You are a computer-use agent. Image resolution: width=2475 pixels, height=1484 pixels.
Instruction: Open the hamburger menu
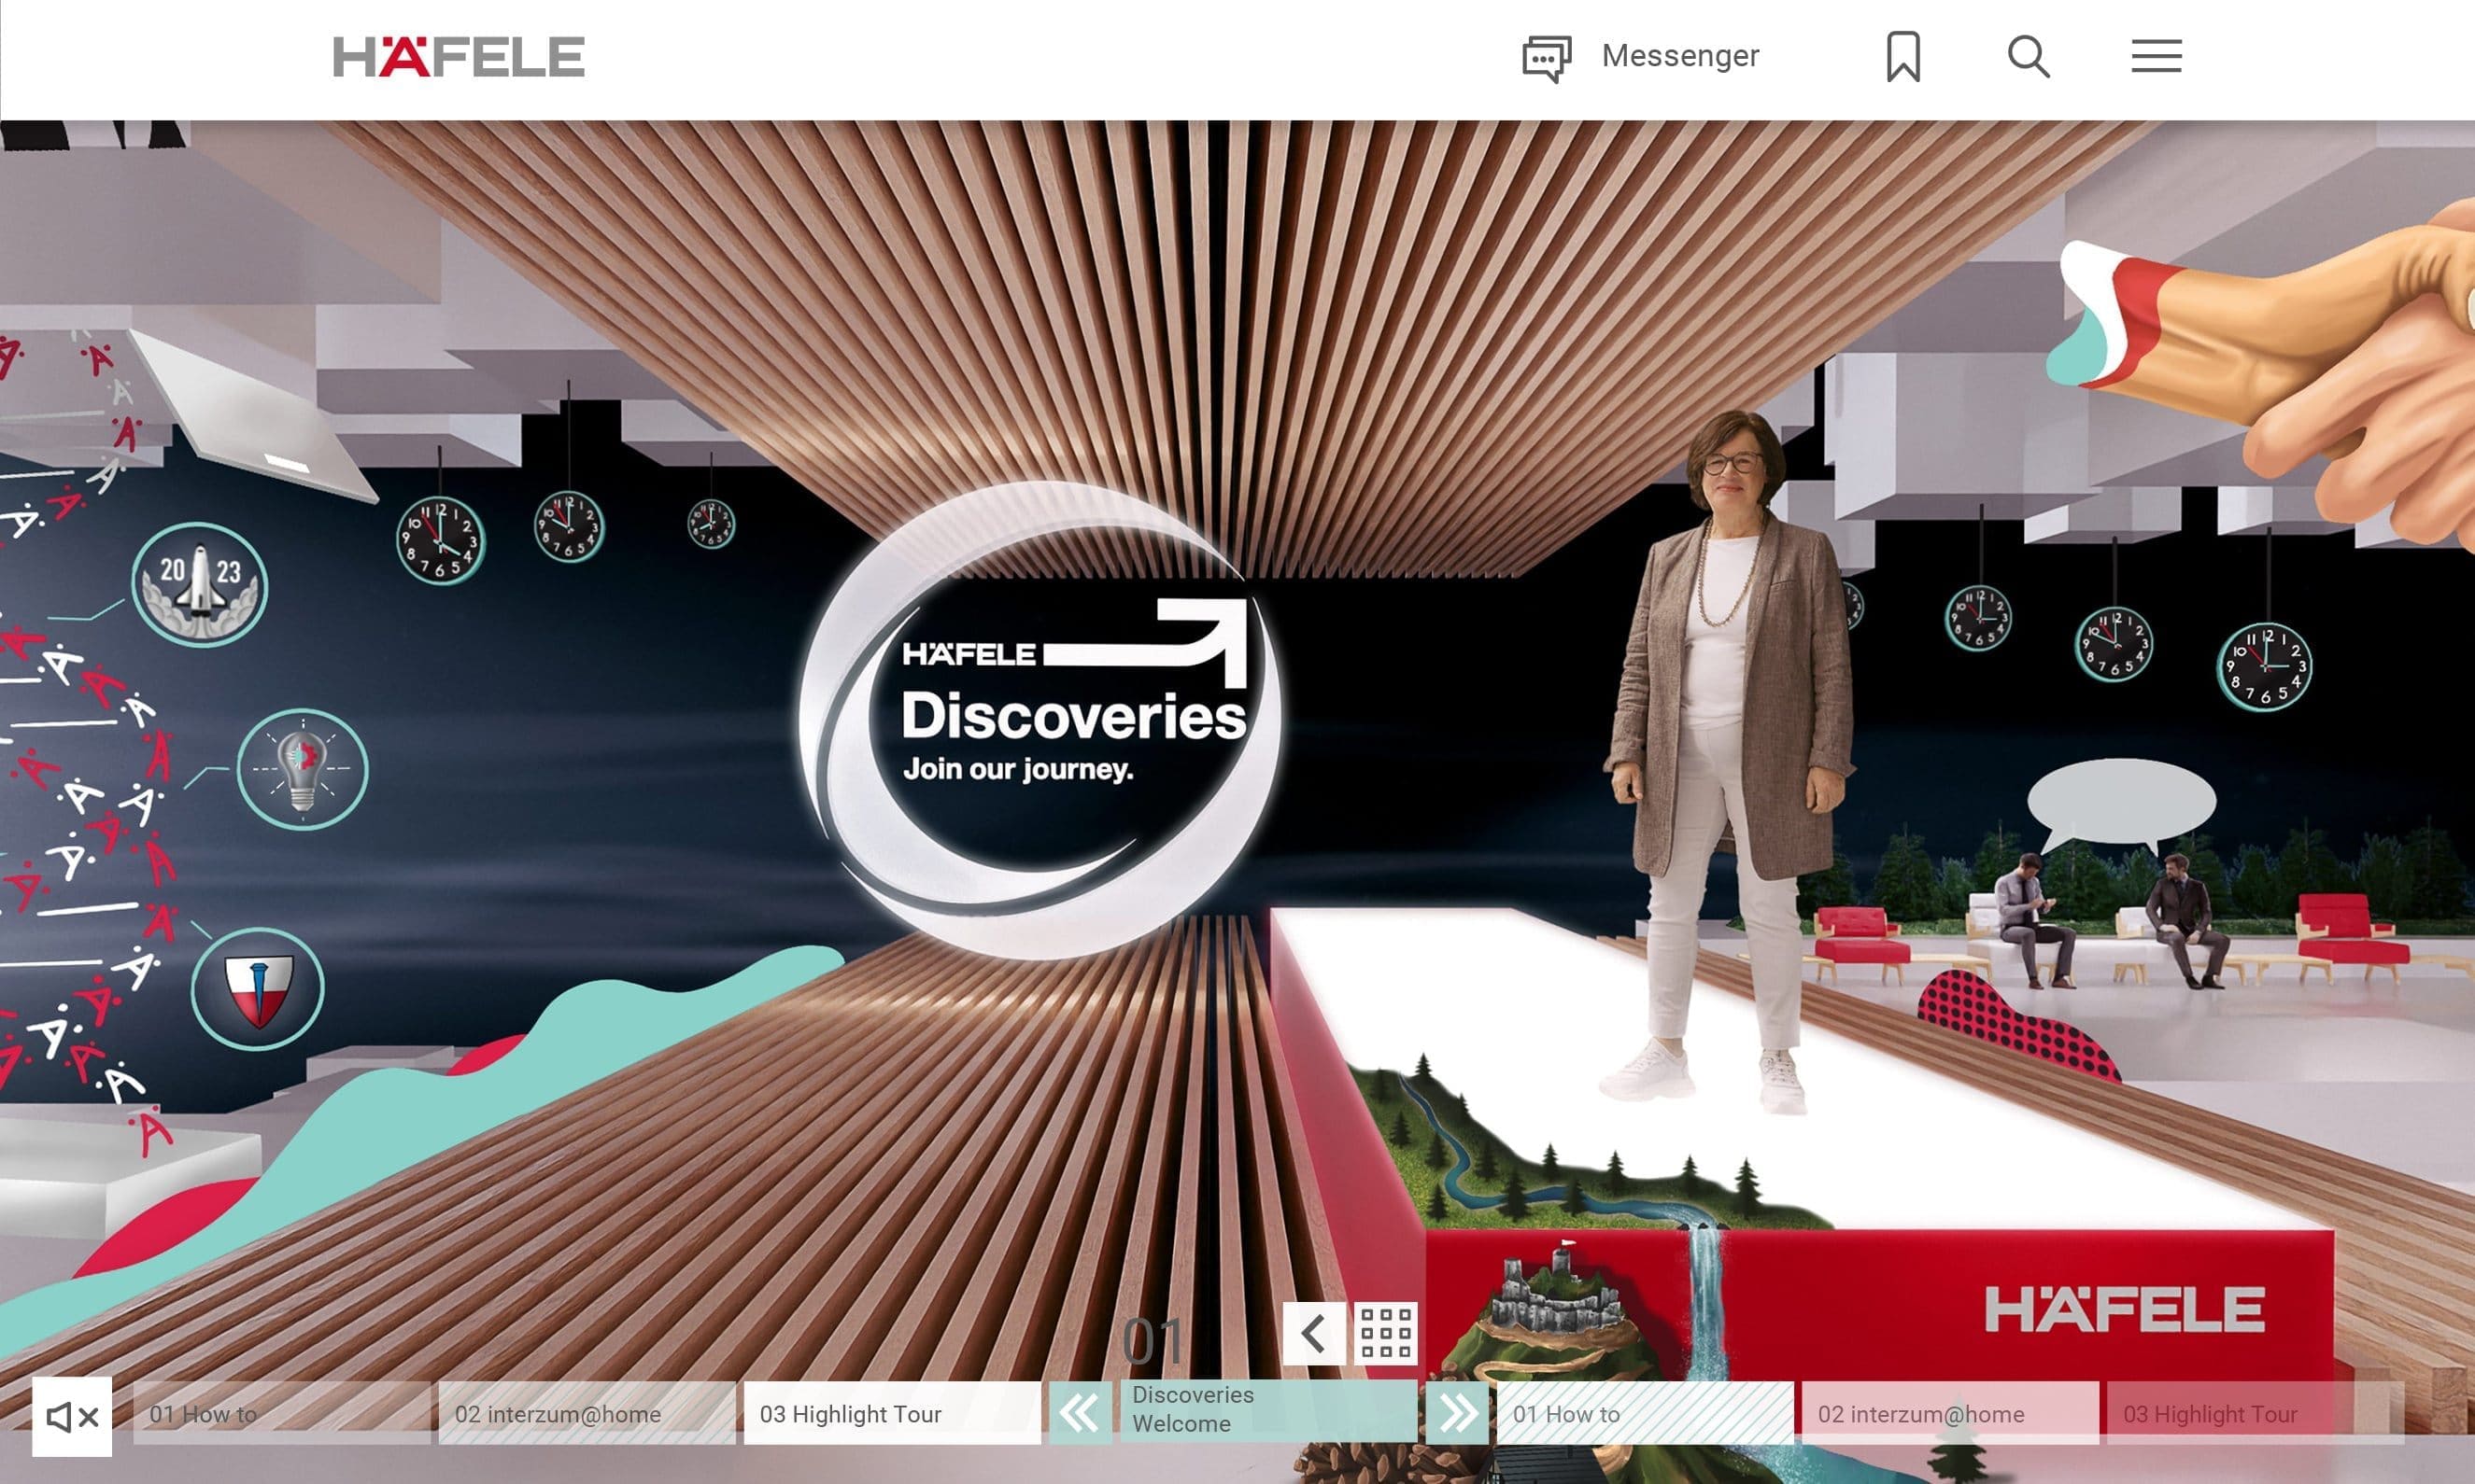coord(2156,56)
